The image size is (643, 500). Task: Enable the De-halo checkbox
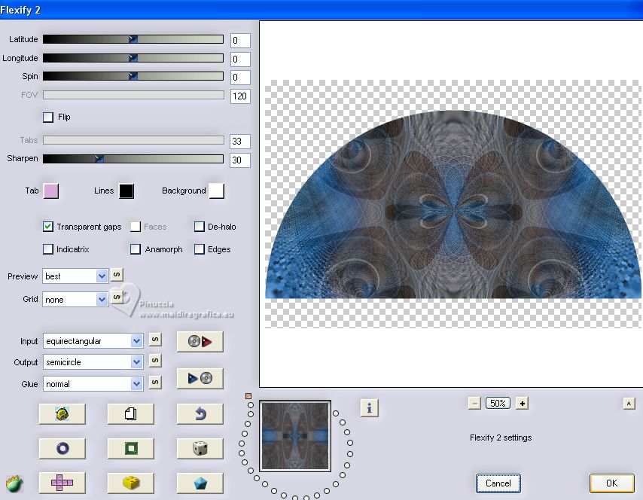(x=200, y=227)
